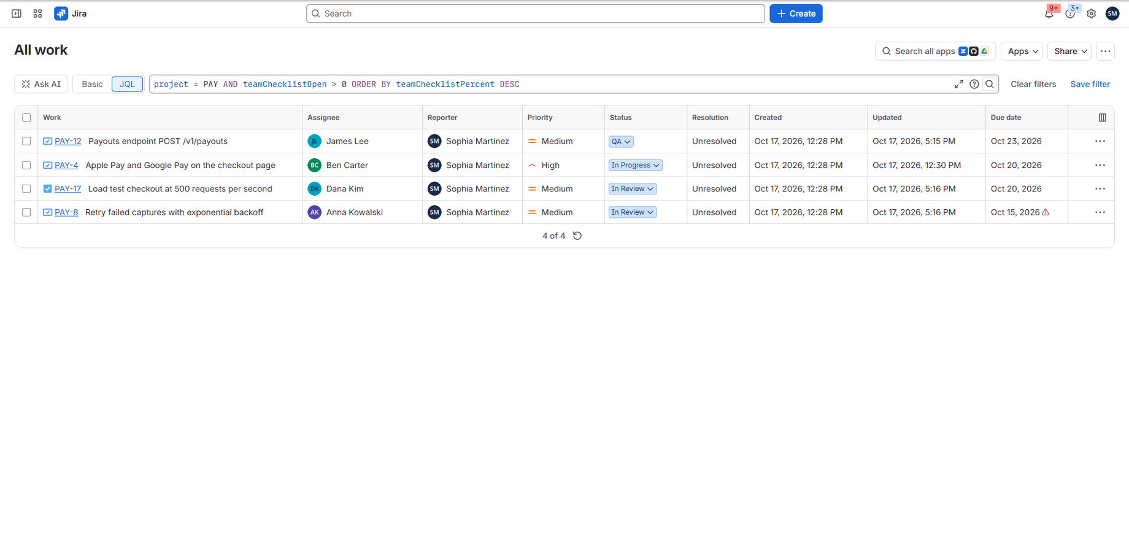Open the app switcher grid icon
The width and height of the screenshot is (1129, 552).
(37, 13)
